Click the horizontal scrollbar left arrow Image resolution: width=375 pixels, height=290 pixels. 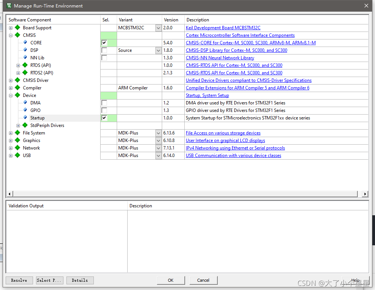click(x=9, y=194)
